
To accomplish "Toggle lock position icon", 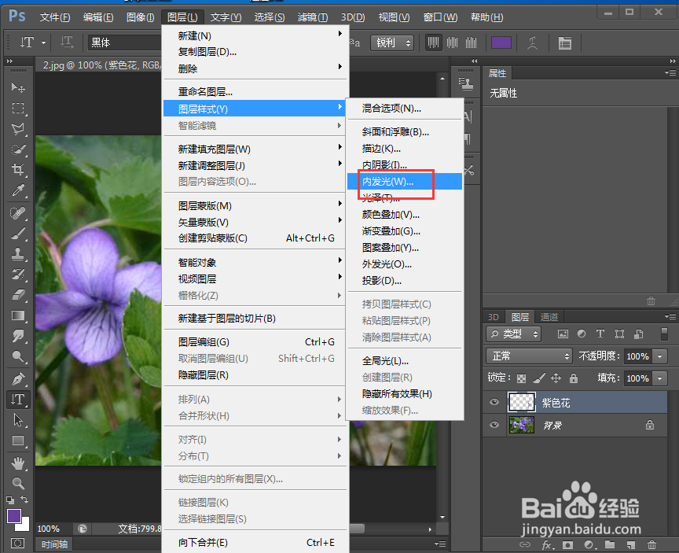I will [x=556, y=378].
